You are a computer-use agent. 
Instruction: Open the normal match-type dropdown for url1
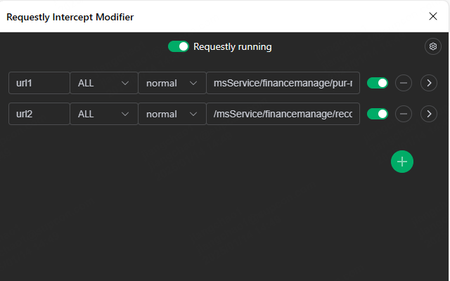(172, 83)
